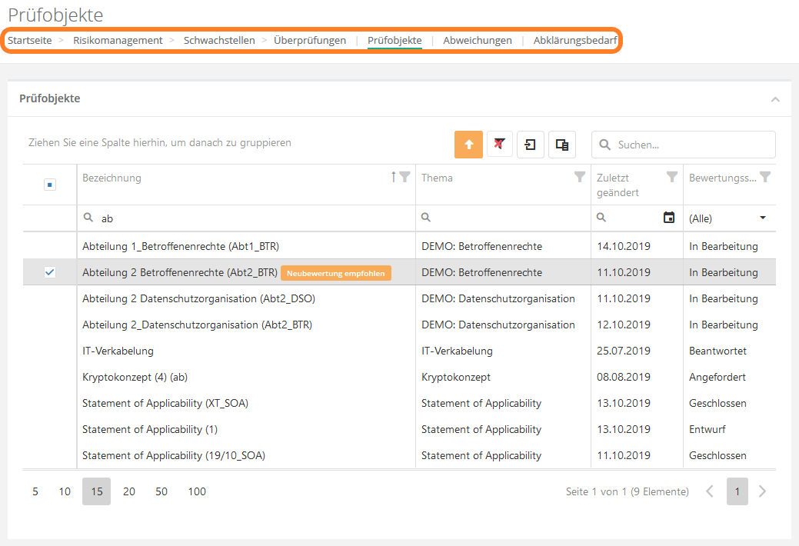
Task: Set page size to 50 entries
Action: [x=161, y=491]
